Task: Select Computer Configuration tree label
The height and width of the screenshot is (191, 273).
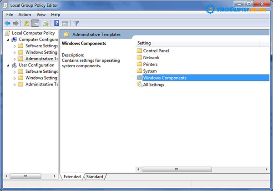Action: click(x=38, y=40)
